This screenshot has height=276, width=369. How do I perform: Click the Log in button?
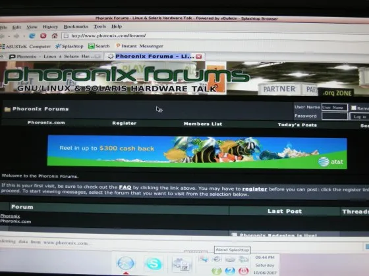(359, 117)
